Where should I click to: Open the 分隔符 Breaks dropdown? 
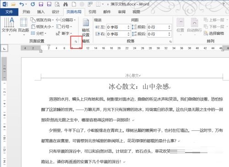(66, 20)
